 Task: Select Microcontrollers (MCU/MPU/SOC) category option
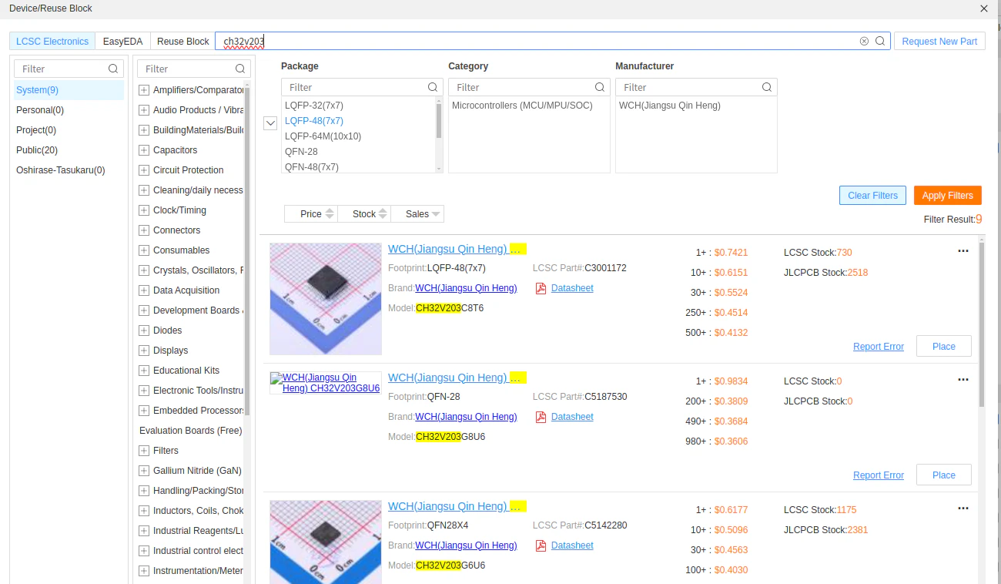click(522, 106)
